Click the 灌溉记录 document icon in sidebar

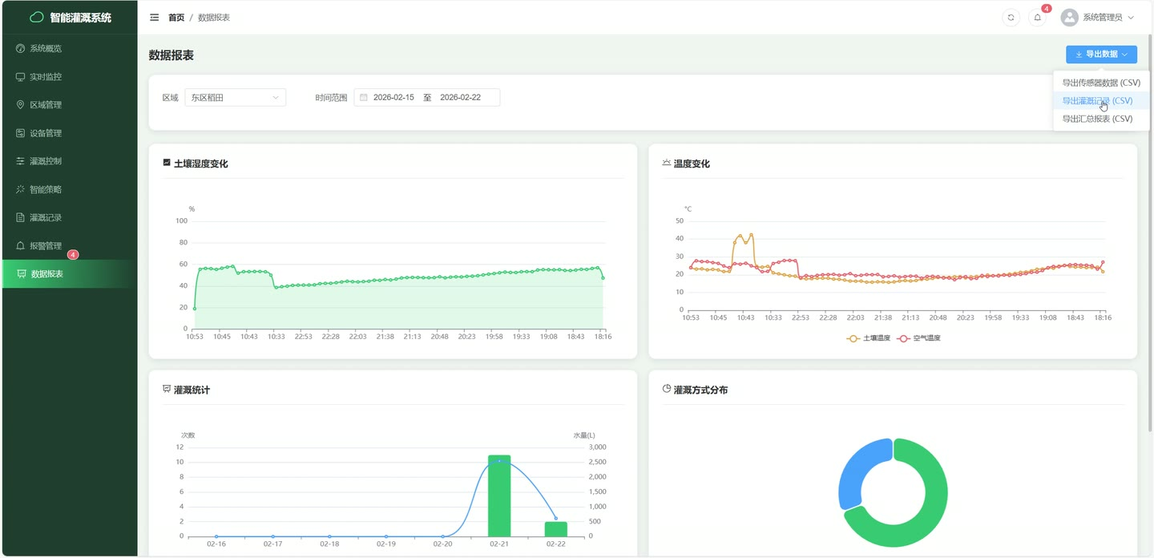click(x=21, y=217)
